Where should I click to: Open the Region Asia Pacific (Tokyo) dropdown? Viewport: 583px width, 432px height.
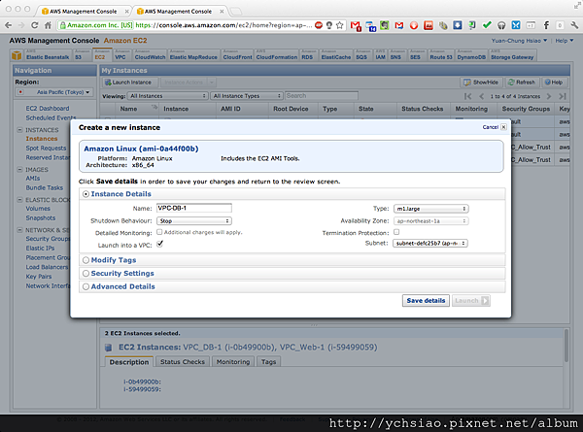point(54,92)
